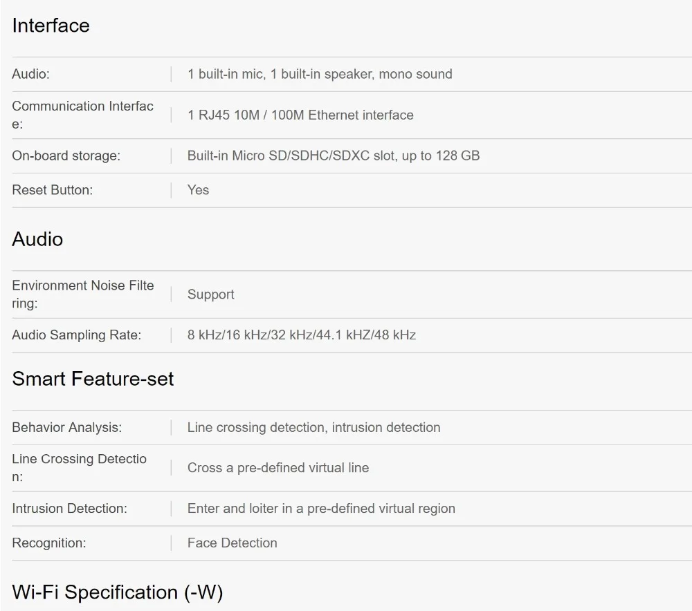Click the Audio Sampling Rate label
This screenshot has width=692, height=611.
pyautogui.click(x=76, y=335)
